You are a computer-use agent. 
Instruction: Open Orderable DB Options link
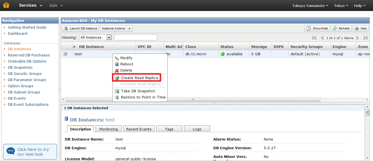[27, 61]
